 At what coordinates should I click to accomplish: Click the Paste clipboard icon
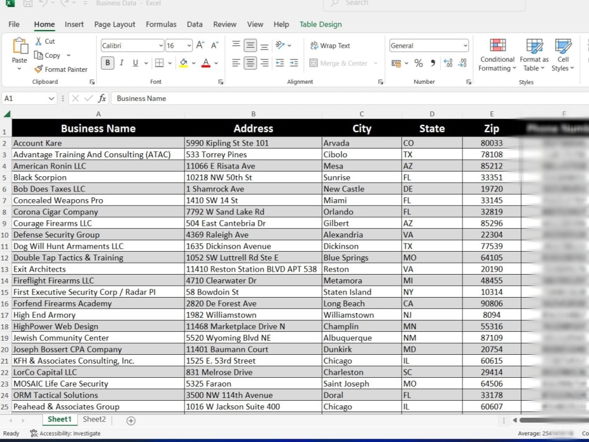coord(20,47)
